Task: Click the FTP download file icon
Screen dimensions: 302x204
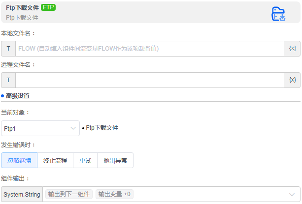Action: [x=278, y=14]
